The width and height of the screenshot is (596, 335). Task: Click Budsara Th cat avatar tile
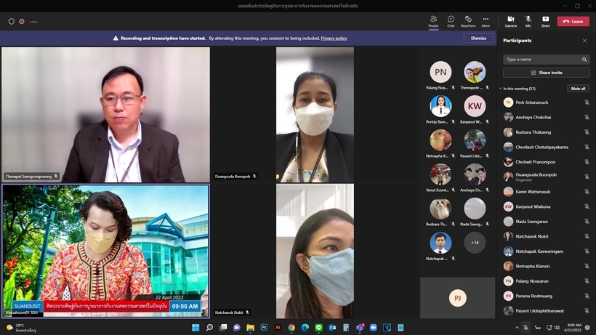coord(440,209)
